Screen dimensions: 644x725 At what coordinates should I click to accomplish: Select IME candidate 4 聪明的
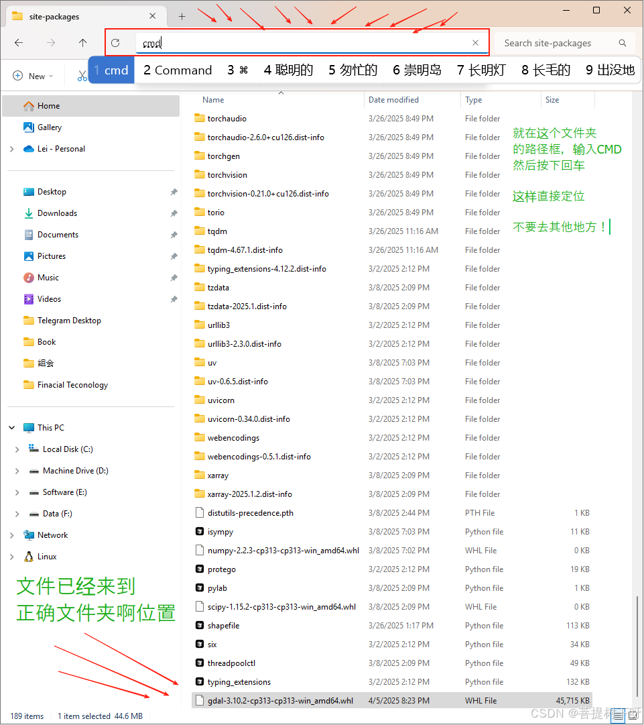[x=288, y=70]
